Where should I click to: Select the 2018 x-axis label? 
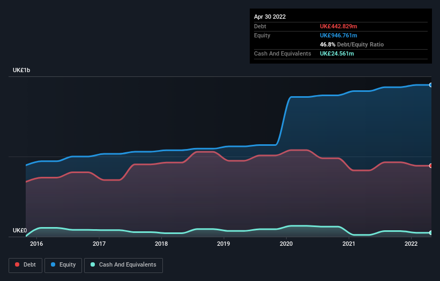click(161, 244)
